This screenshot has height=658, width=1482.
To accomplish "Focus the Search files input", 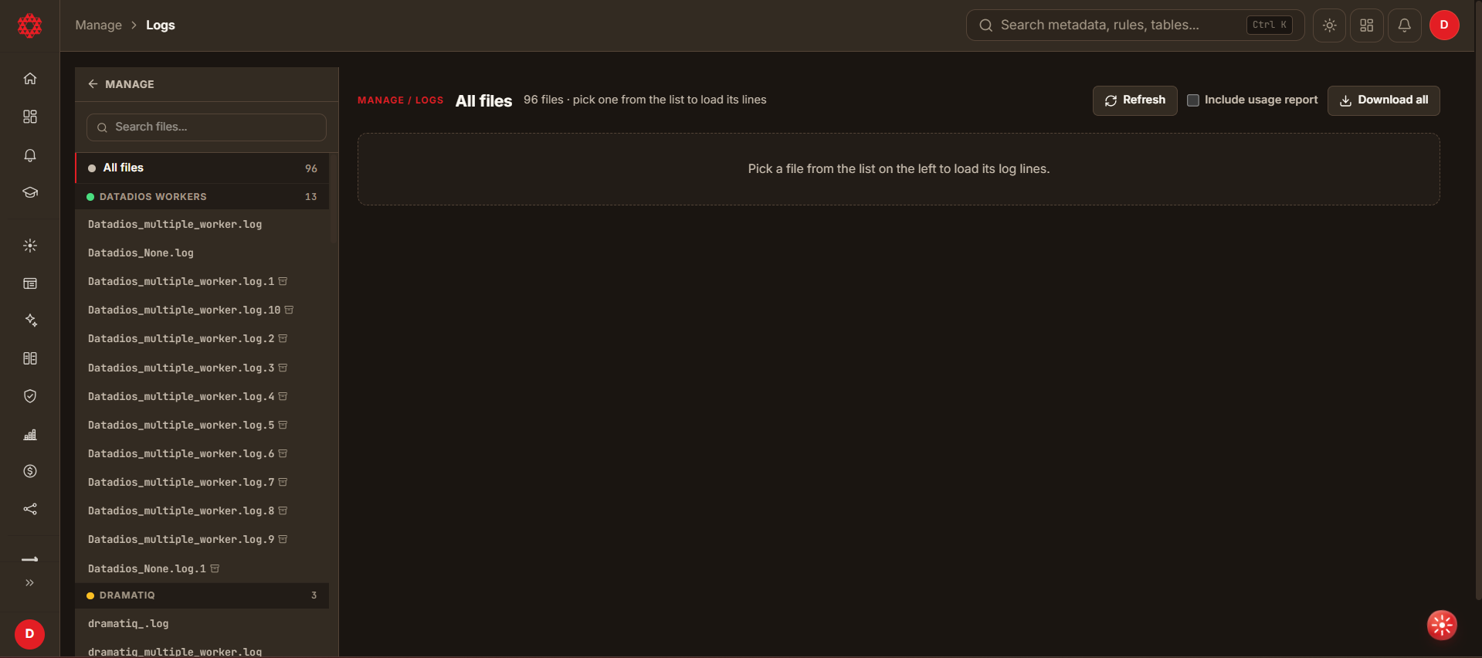I will point(206,127).
